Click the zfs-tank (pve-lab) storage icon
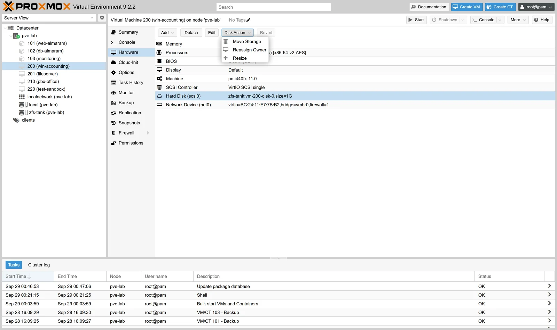 (23, 112)
